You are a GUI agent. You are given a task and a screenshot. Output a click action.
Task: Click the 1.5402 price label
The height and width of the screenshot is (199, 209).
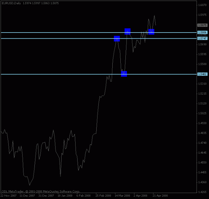coord(202,74)
